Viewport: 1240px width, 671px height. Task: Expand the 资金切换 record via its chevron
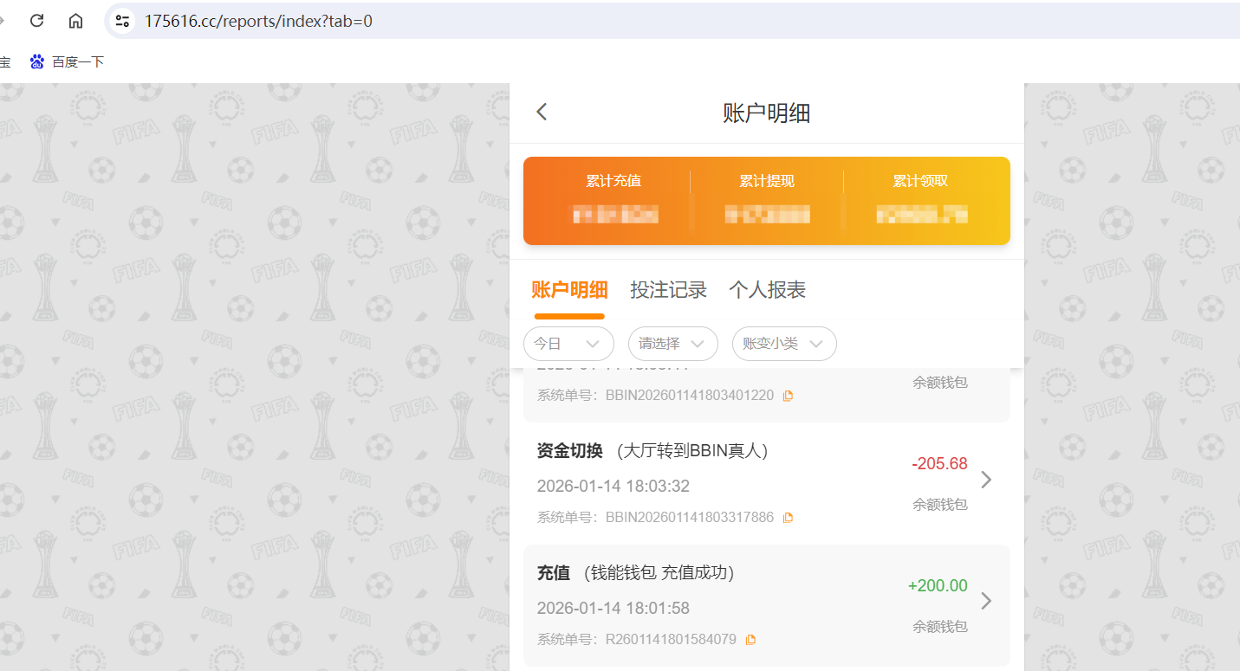(986, 479)
